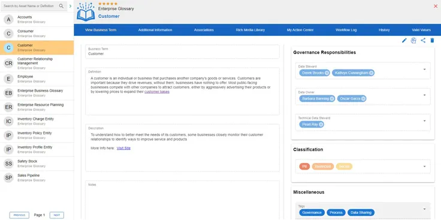Image resolution: width=441 pixels, height=220 pixels.
Task: Collapse sidebar with green arrow
Action: tap(70, 6)
